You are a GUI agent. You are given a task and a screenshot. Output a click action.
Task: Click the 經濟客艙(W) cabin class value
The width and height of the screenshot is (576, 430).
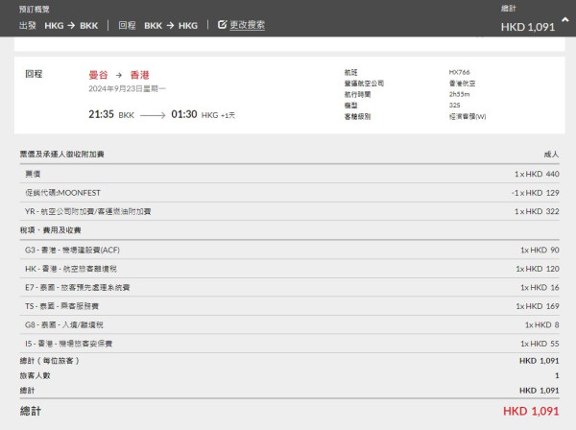click(x=468, y=116)
